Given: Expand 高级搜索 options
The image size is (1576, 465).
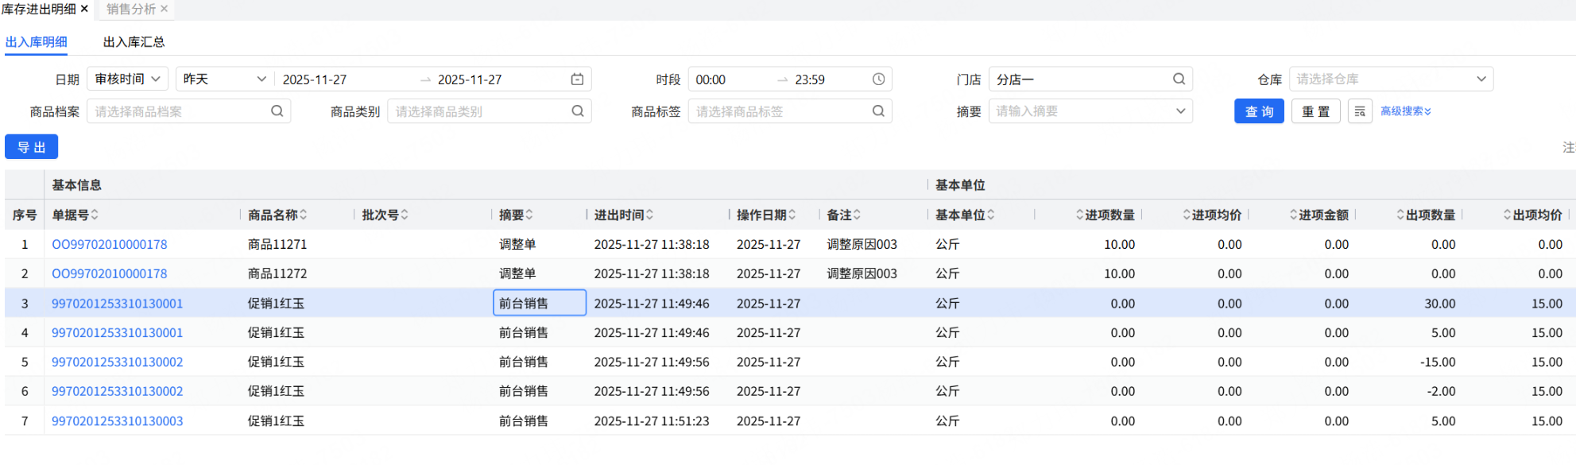Looking at the screenshot, I should (x=1405, y=111).
